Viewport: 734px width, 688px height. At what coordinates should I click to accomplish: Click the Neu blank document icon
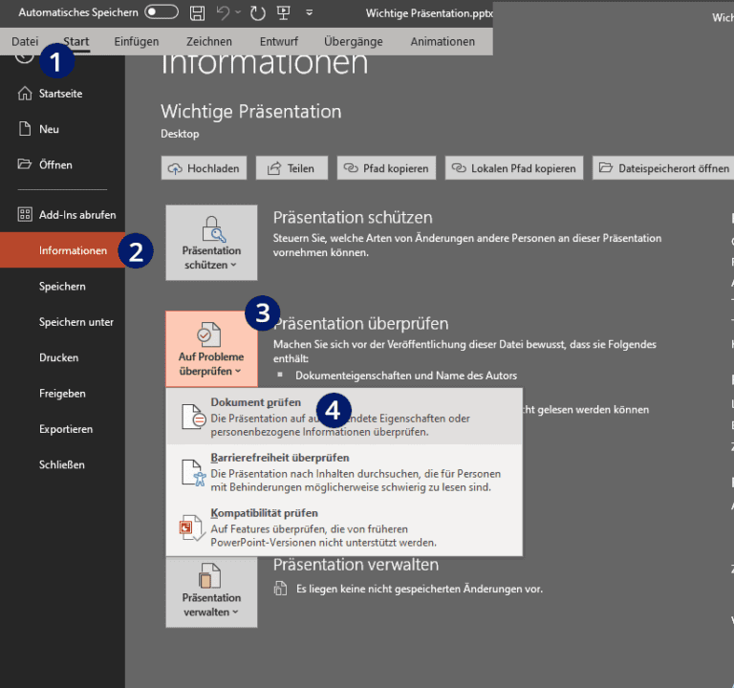click(25, 129)
